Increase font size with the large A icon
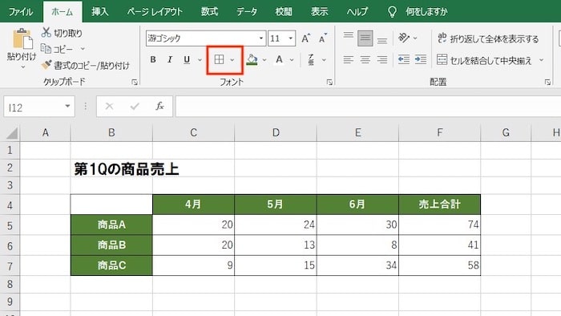Image resolution: width=561 pixels, height=316 pixels. (x=305, y=38)
